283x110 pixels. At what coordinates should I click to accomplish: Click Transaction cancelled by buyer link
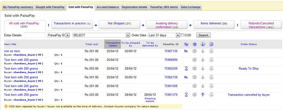coord(249,95)
